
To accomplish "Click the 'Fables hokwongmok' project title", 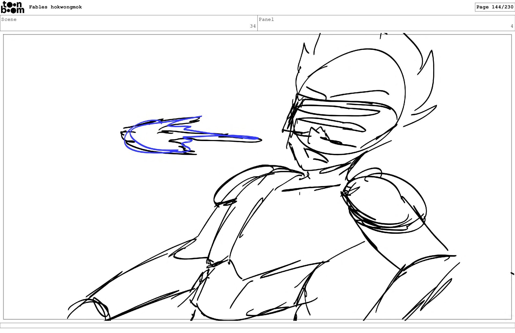I will tap(55, 7).
